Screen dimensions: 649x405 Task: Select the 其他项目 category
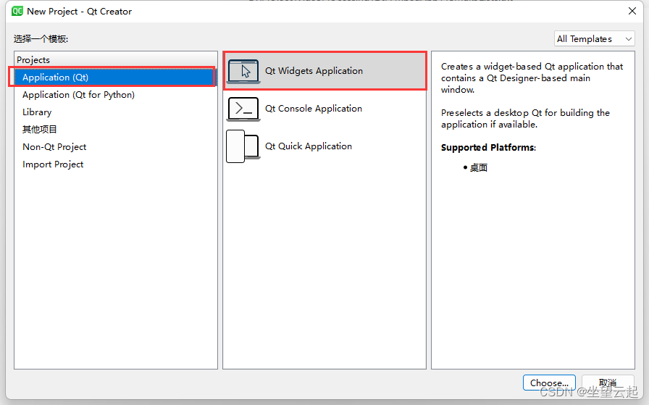40,130
